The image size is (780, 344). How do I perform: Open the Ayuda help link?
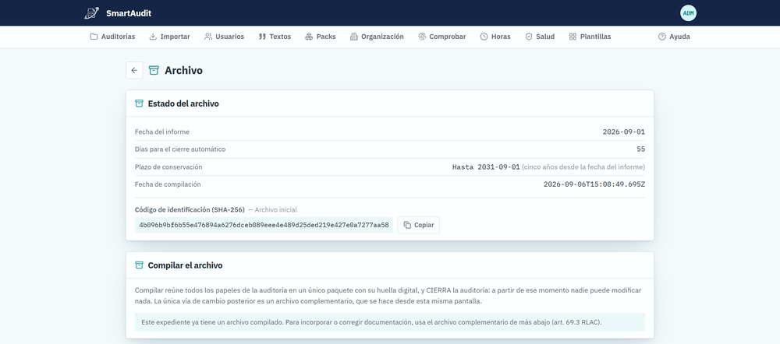point(674,37)
